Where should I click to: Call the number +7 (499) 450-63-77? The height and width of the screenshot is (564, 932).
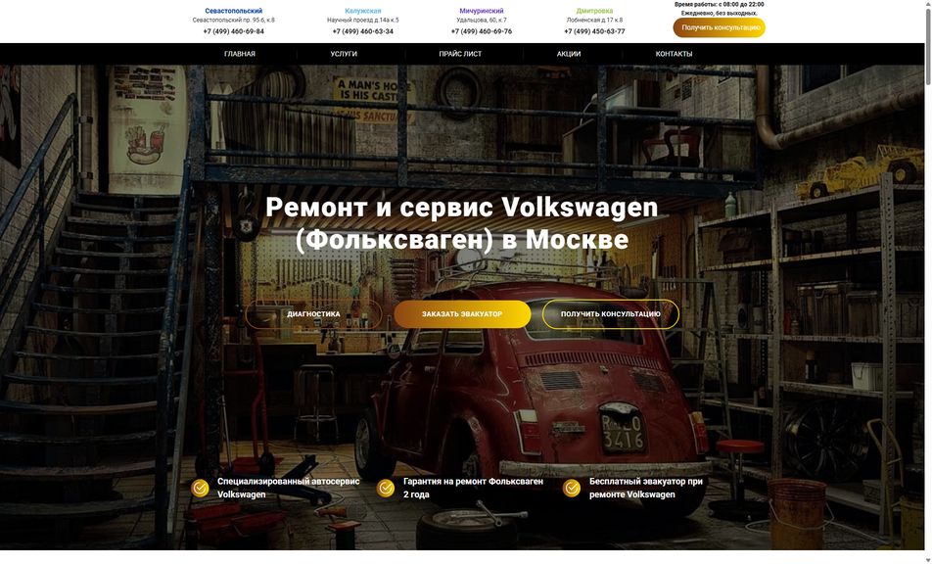pyautogui.click(x=594, y=31)
